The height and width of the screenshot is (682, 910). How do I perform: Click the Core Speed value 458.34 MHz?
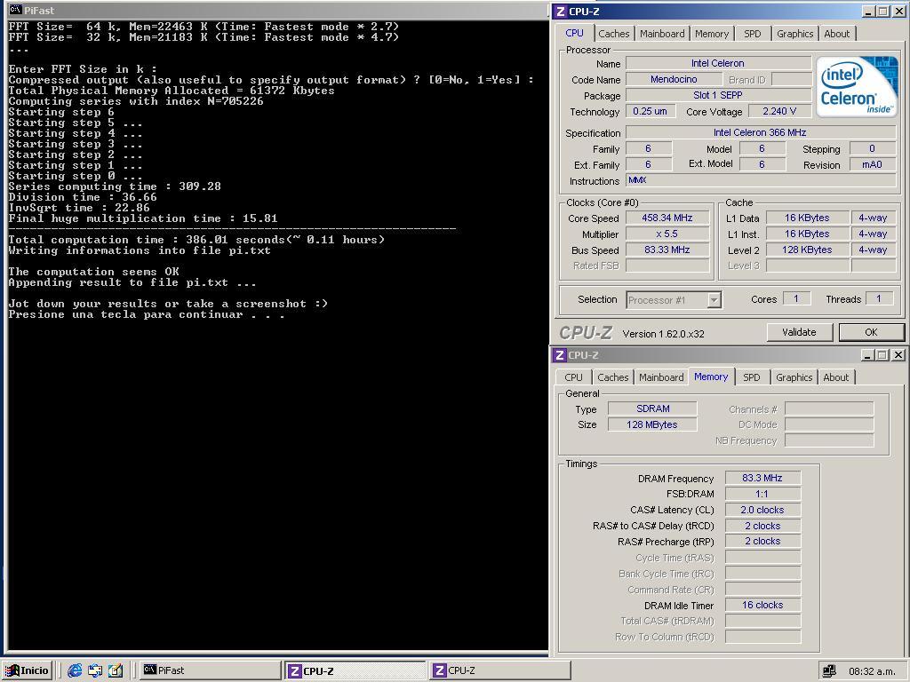[667, 218]
